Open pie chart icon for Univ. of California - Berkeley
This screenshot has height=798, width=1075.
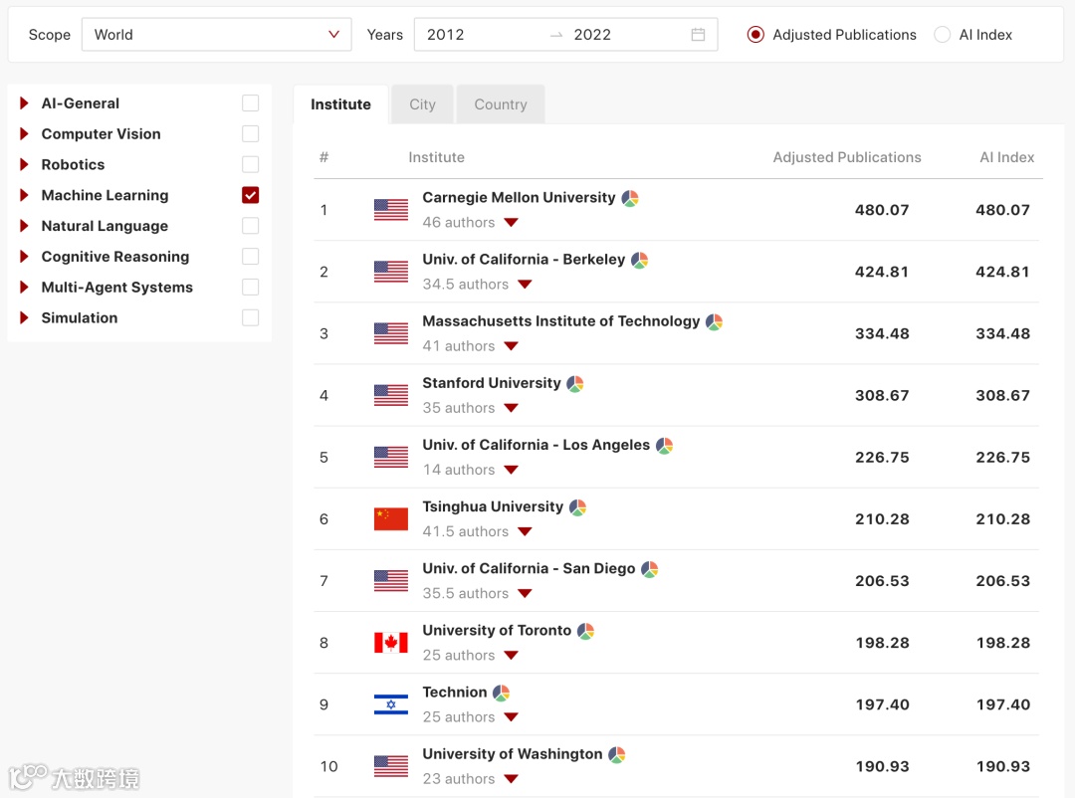(640, 260)
